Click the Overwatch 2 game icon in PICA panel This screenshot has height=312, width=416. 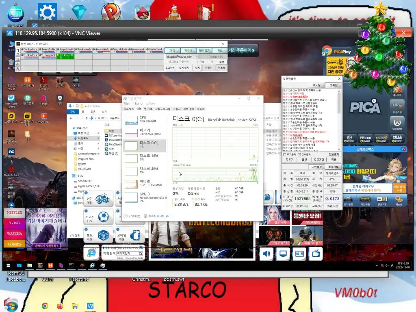tap(397, 123)
